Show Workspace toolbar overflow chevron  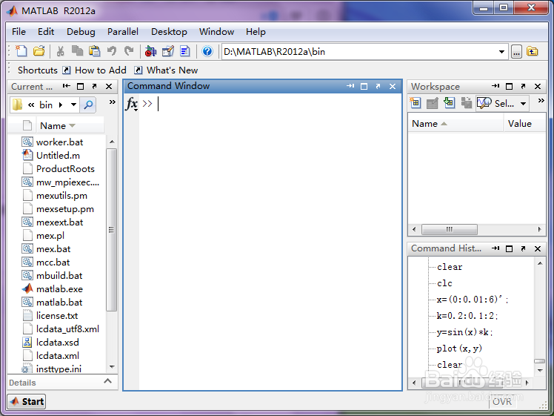[541, 100]
